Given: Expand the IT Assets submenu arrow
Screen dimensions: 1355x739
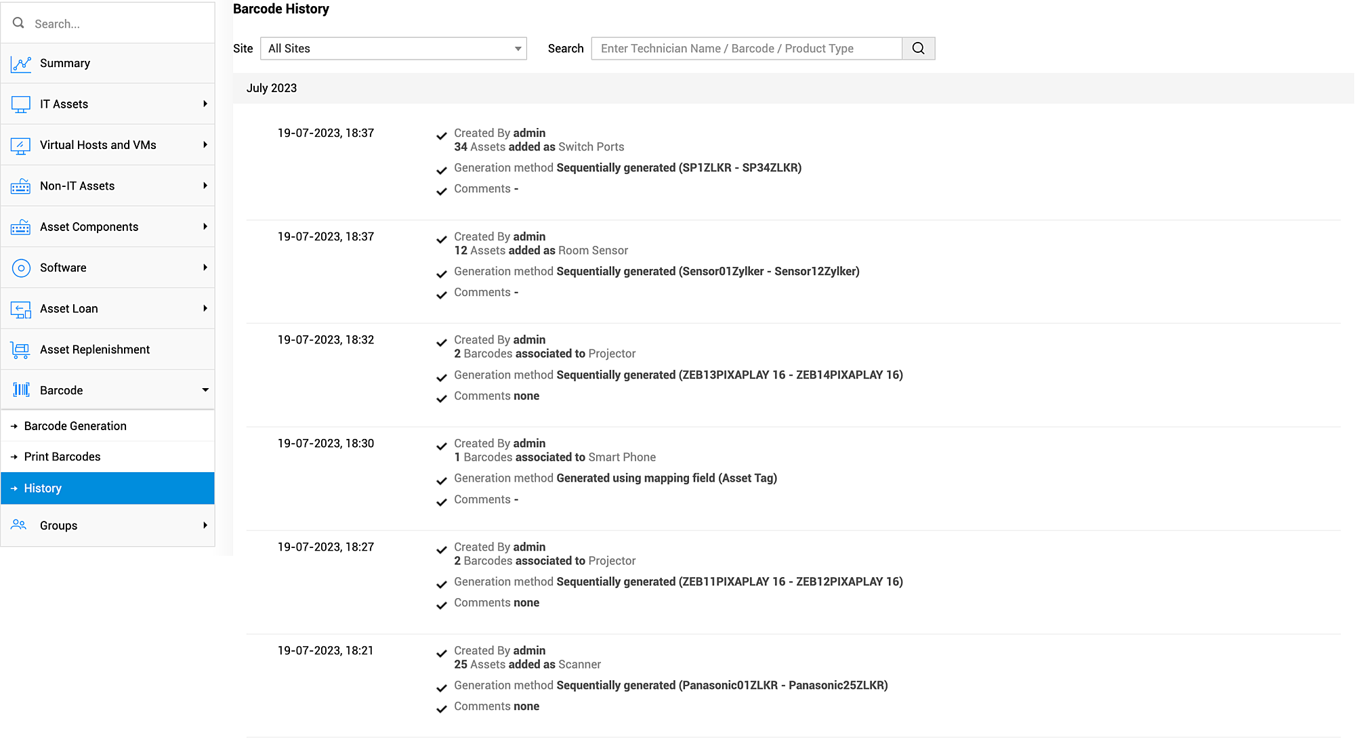Looking at the screenshot, I should click(x=205, y=104).
